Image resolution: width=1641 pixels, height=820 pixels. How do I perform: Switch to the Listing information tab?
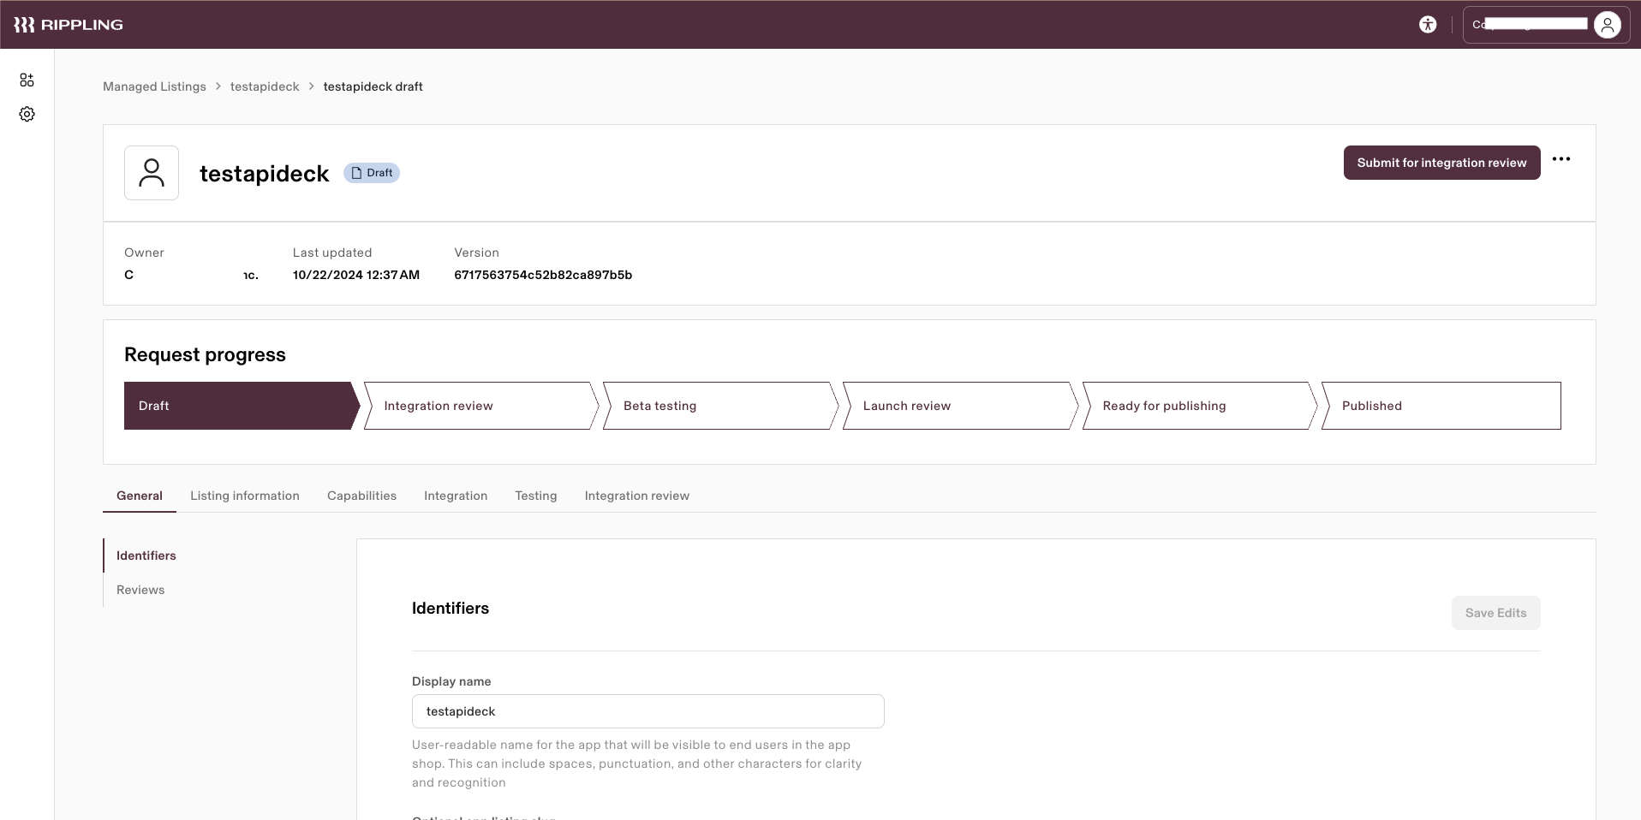coord(244,496)
